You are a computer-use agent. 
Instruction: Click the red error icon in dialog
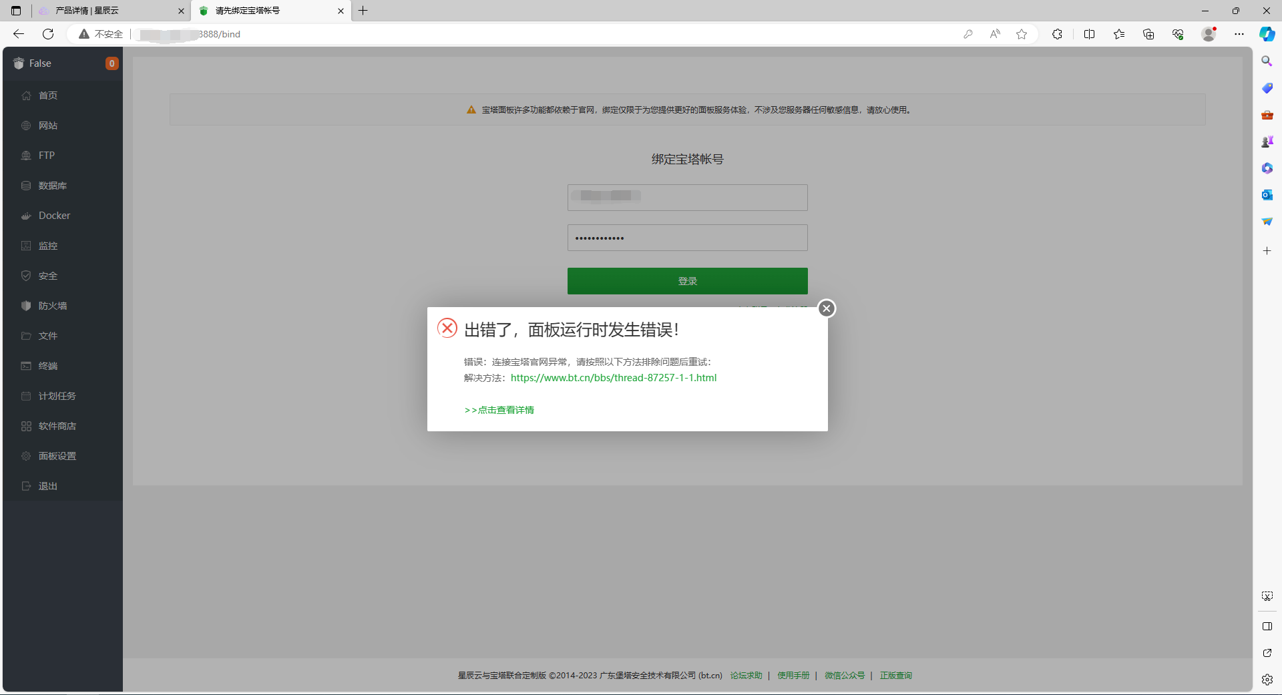[x=447, y=328]
